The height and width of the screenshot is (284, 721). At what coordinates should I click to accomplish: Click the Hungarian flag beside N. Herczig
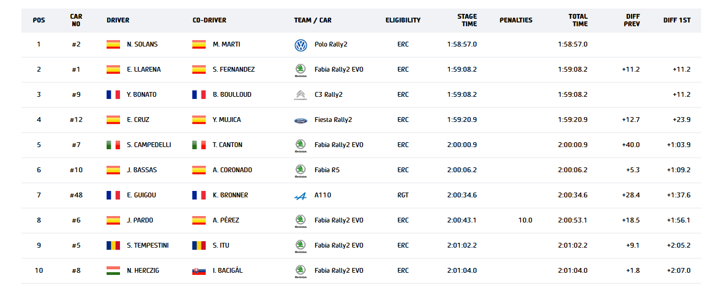pos(113,271)
